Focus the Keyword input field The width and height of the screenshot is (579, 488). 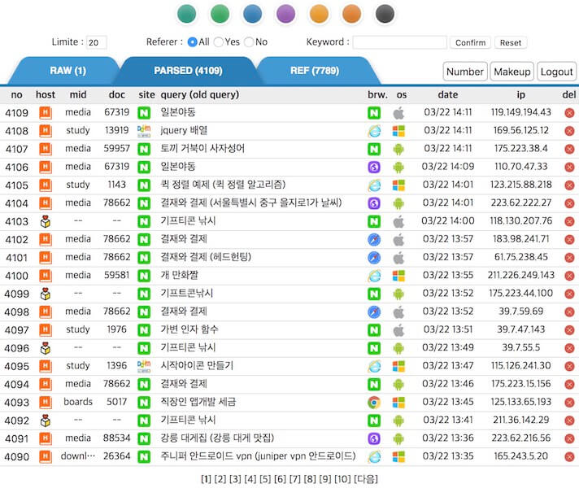399,42
